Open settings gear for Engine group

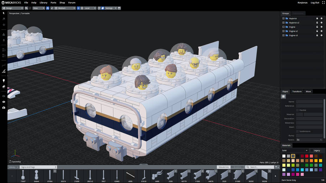point(321,27)
